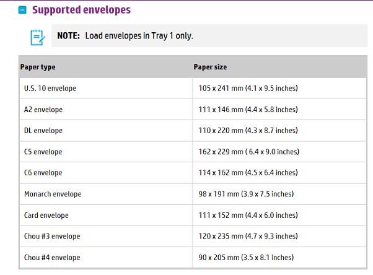Click the C6 envelope cell
Screen dimensions: 373x275
(106, 173)
